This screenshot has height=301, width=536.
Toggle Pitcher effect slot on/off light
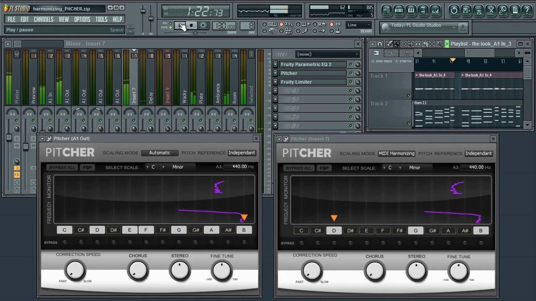tap(350, 73)
